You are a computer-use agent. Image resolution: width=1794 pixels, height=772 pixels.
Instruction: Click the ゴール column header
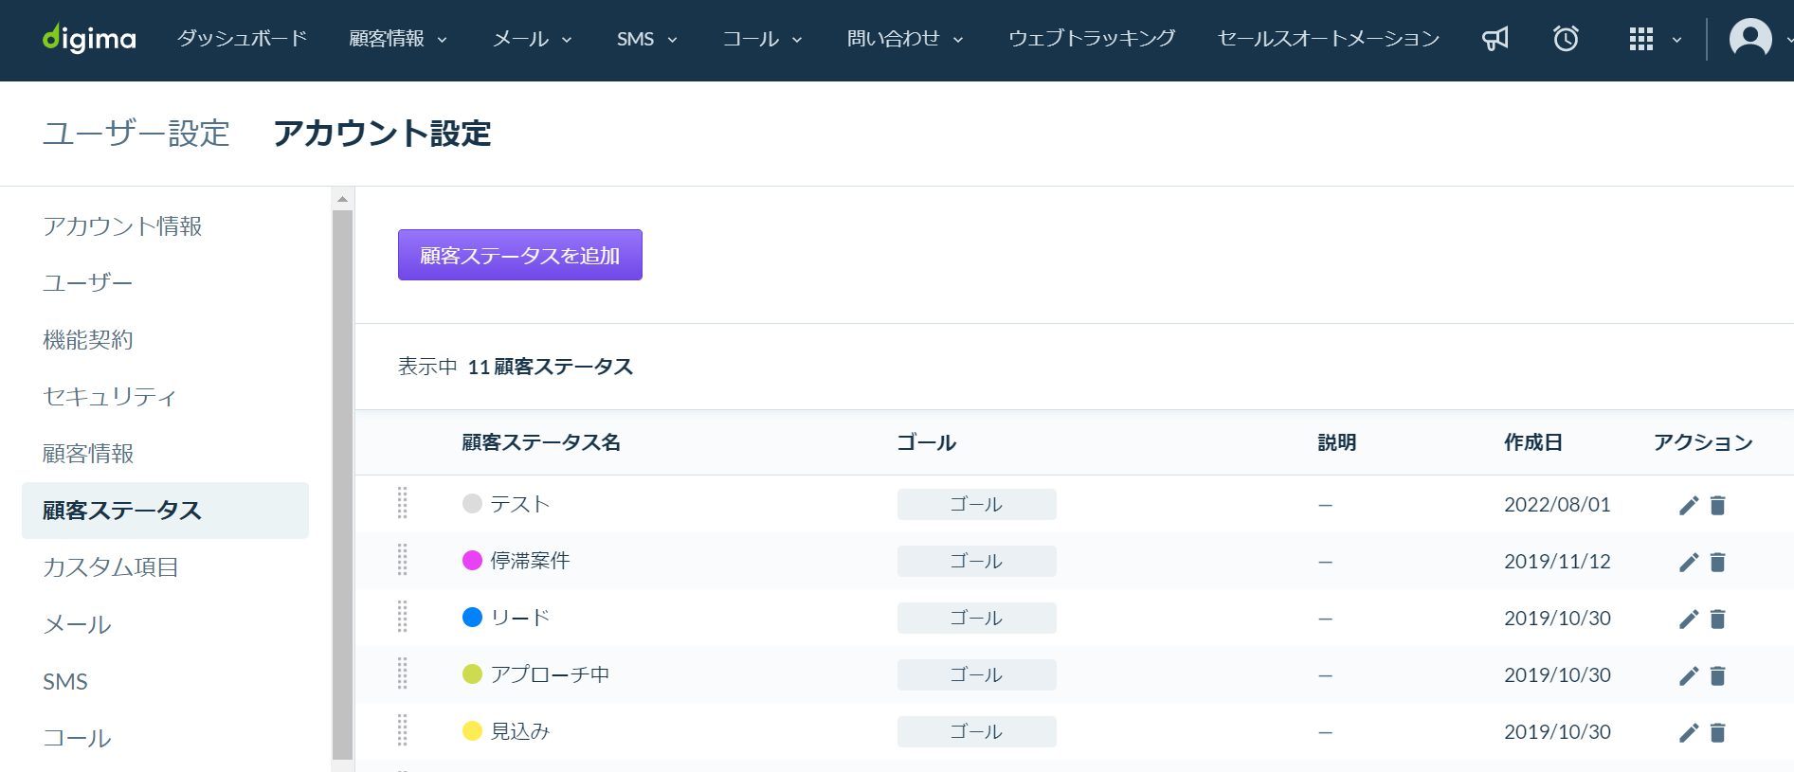coord(927,442)
